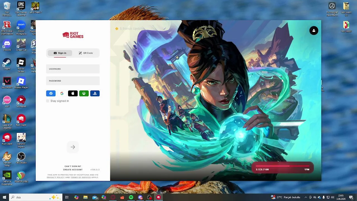Open Copilot from the taskbar

(x=76, y=197)
